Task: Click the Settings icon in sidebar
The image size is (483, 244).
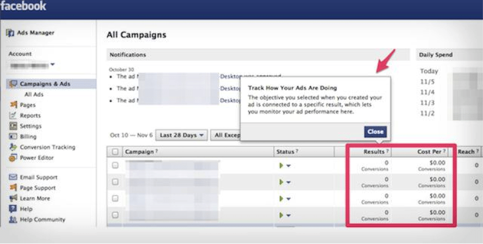Action: coord(13,126)
